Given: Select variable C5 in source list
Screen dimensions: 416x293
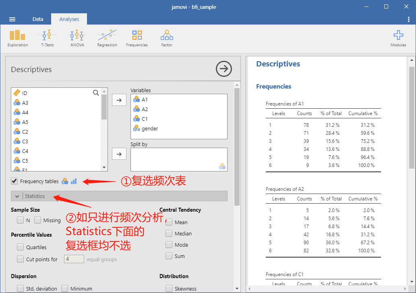Looking at the screenshot, I should pos(56,161).
